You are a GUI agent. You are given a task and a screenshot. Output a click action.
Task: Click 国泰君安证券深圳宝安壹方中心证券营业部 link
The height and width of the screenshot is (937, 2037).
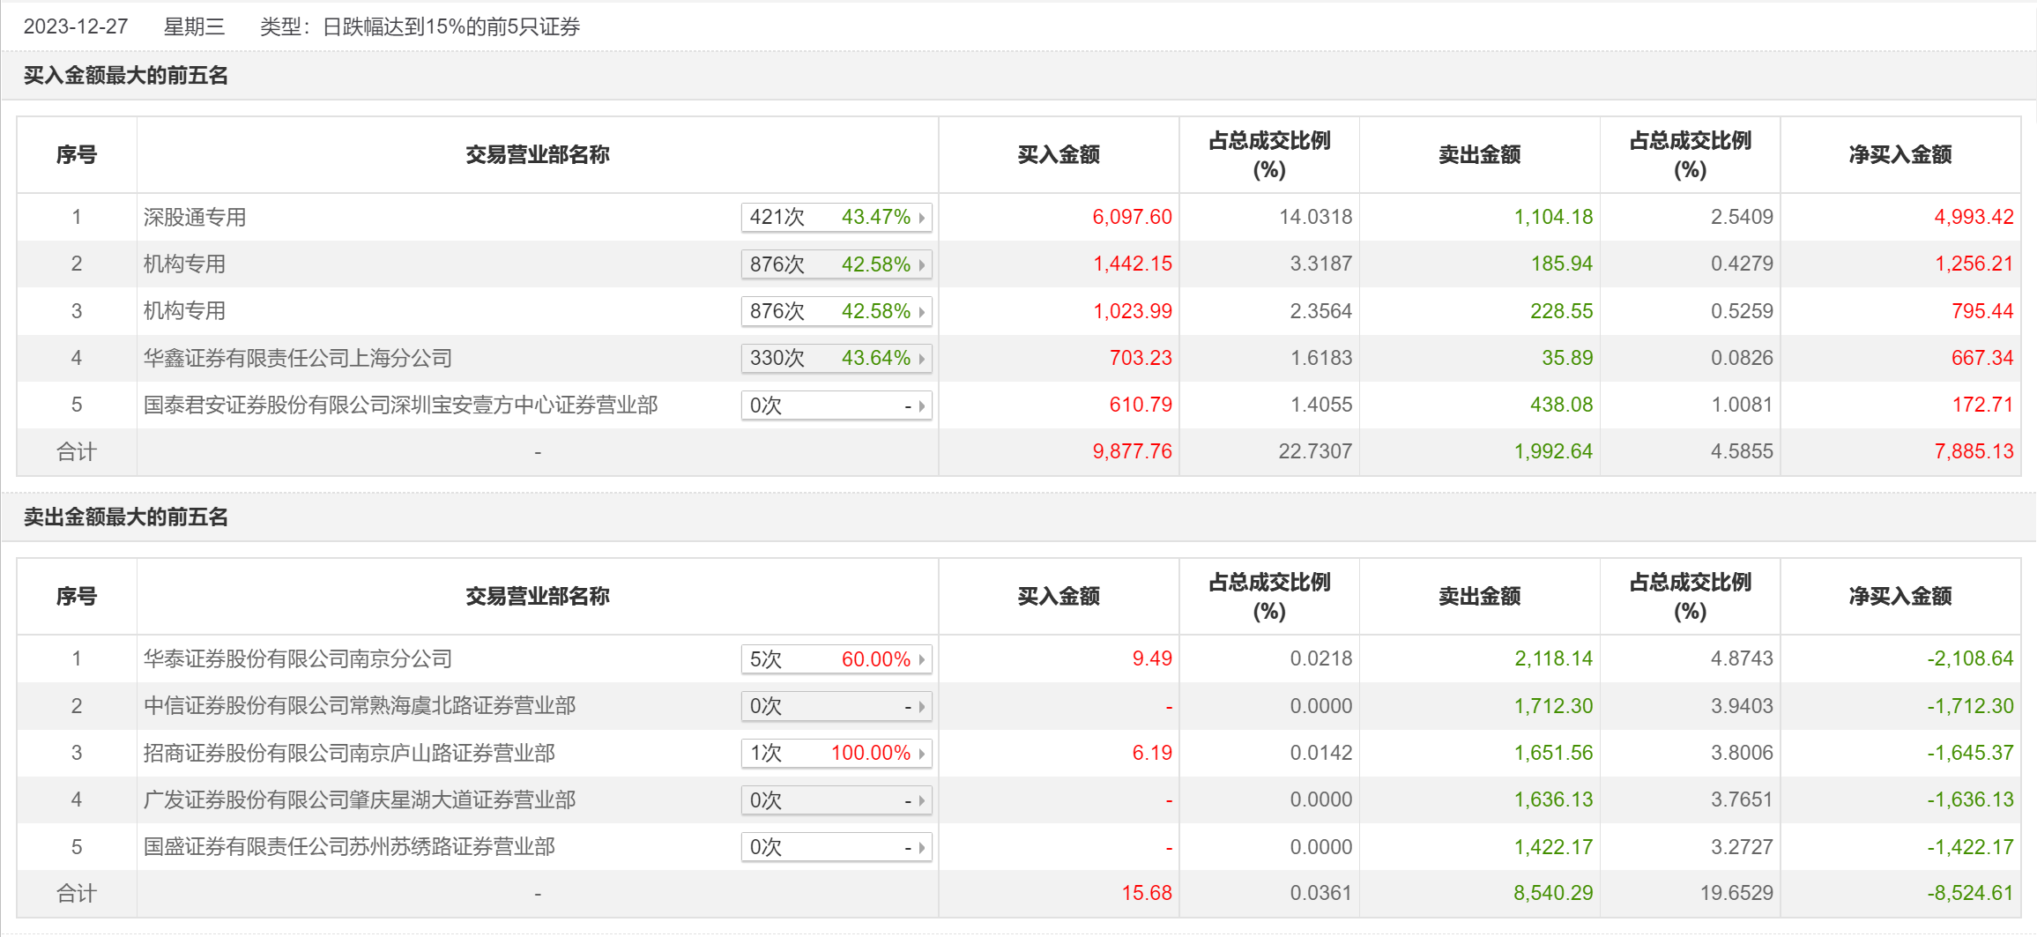tap(400, 405)
